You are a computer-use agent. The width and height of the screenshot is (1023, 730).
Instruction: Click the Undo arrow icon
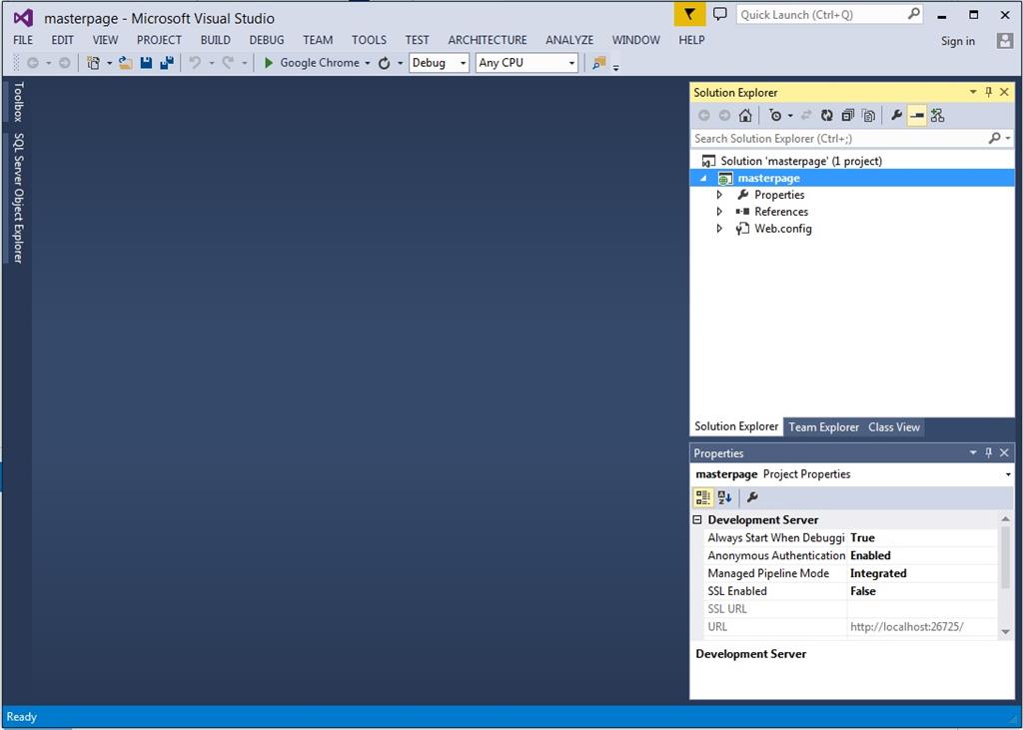[195, 63]
